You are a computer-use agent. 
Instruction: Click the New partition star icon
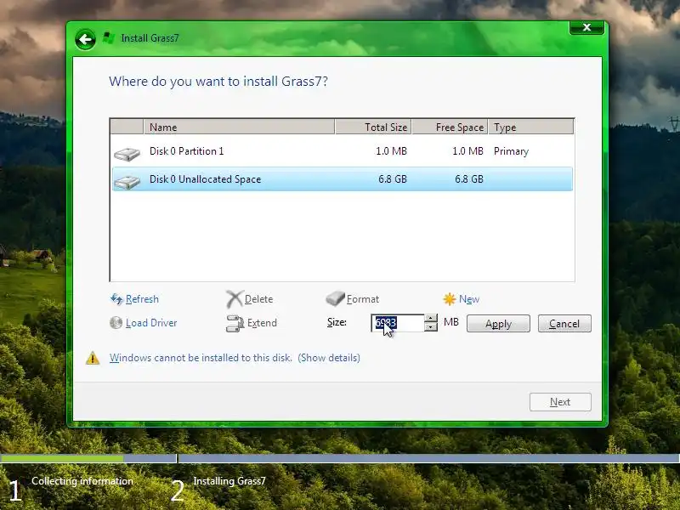450,299
